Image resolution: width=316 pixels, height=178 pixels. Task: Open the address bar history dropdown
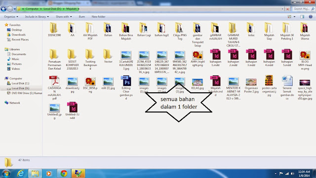282,9
